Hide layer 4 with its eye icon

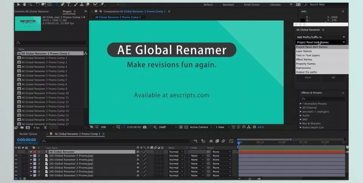(x=16, y=164)
